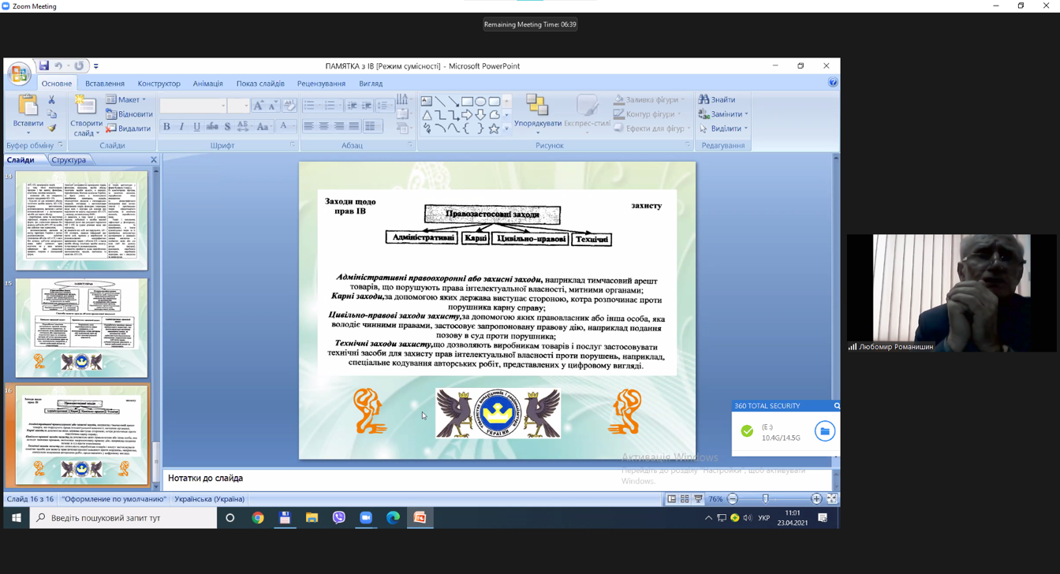This screenshot has width=1060, height=574.
Task: Click the Office button logo
Action: [19, 74]
